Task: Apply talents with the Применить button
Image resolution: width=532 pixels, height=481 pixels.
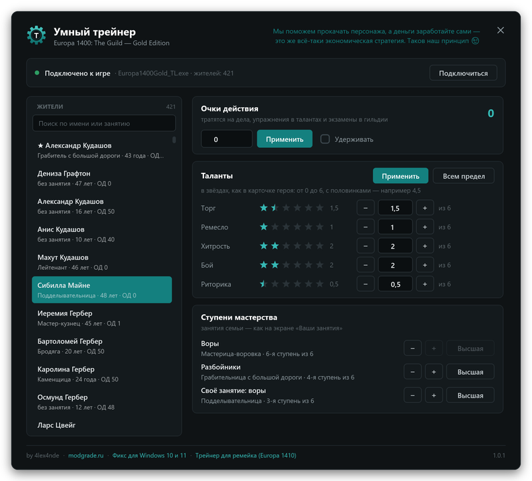Action: click(401, 176)
